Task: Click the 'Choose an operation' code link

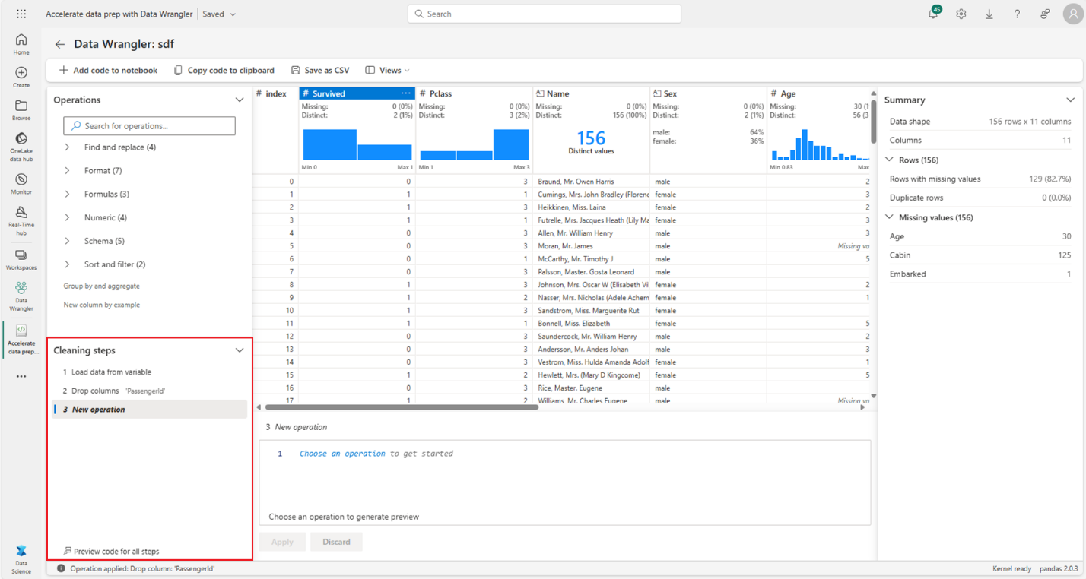Action: 342,454
